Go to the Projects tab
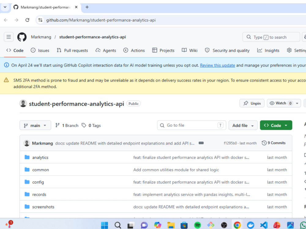The width and height of the screenshot is (306, 229). (163, 50)
